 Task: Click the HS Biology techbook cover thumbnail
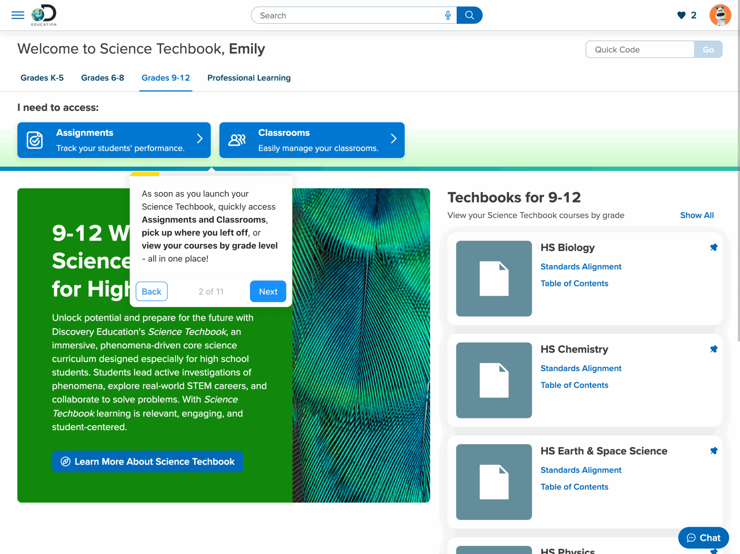[x=494, y=279]
